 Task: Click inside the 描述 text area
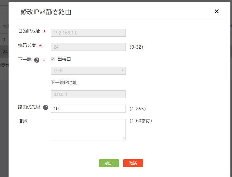click(88, 129)
